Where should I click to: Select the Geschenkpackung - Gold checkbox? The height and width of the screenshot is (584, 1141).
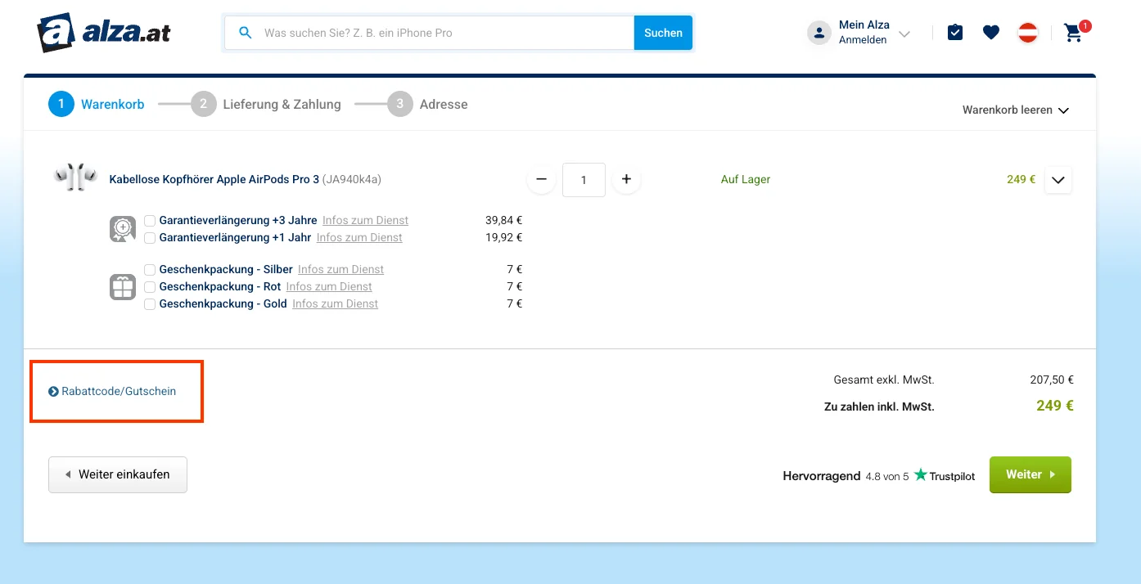(x=150, y=304)
